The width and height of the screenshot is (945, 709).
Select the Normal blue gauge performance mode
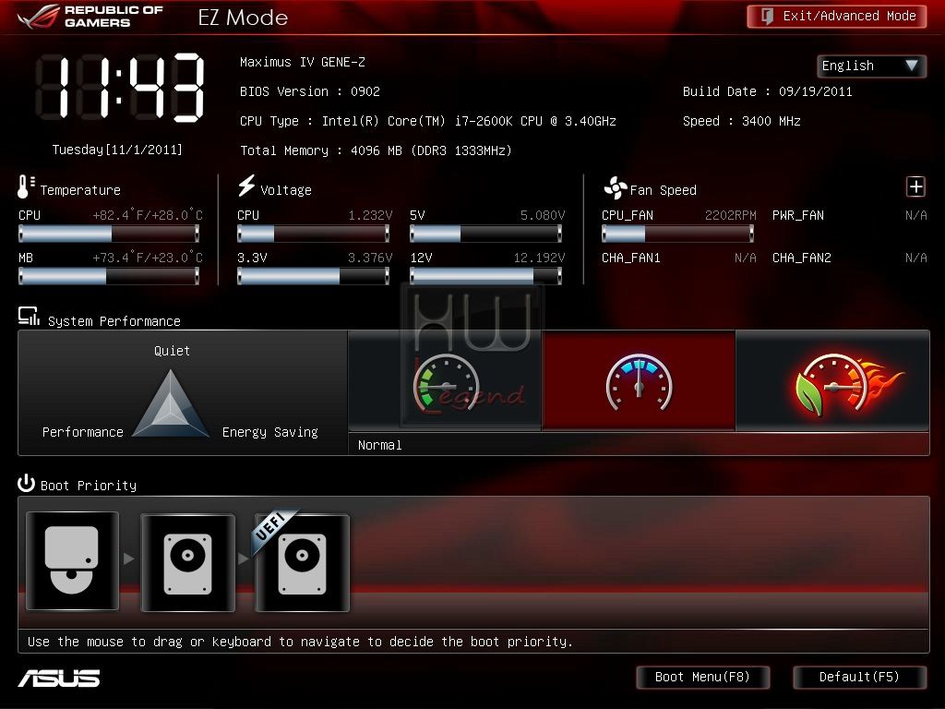[639, 381]
